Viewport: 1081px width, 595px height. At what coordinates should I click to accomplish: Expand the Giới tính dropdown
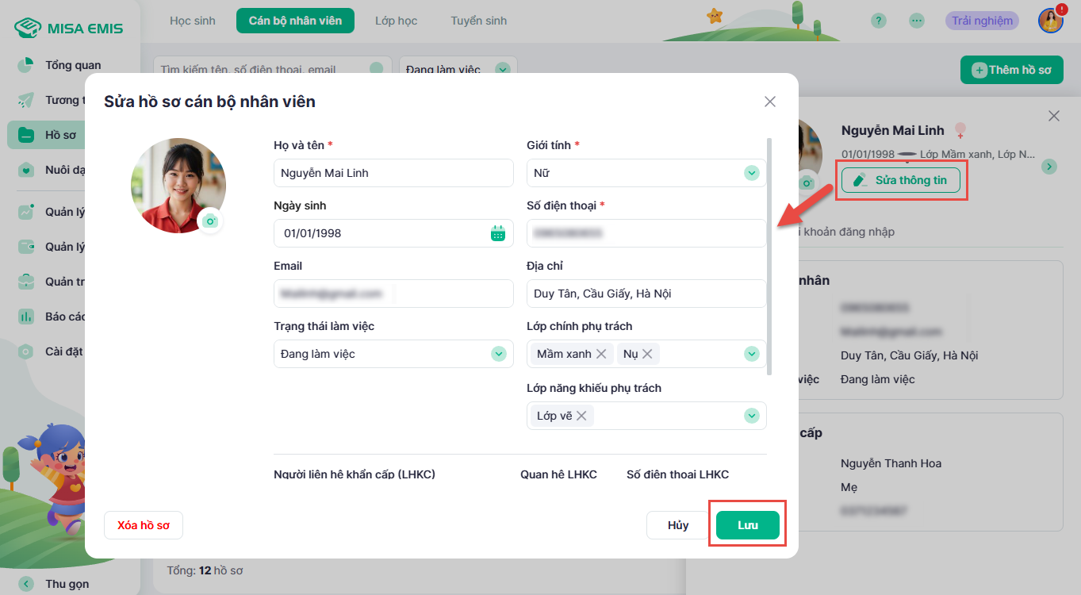pyautogui.click(x=751, y=173)
